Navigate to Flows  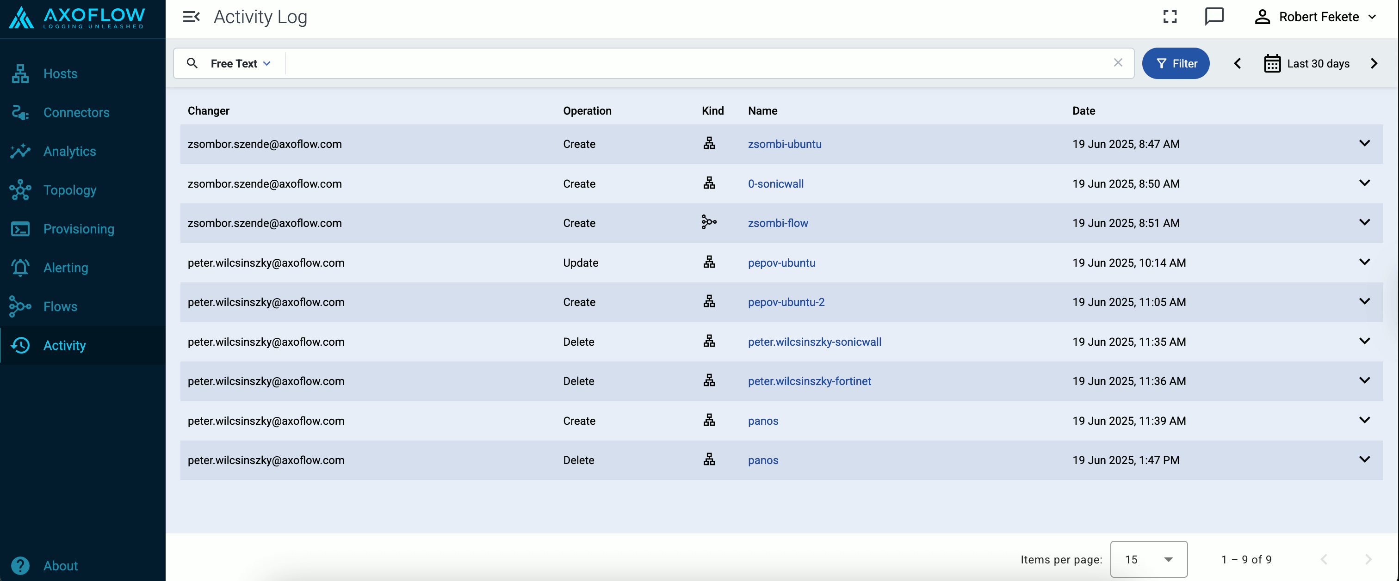82,306
